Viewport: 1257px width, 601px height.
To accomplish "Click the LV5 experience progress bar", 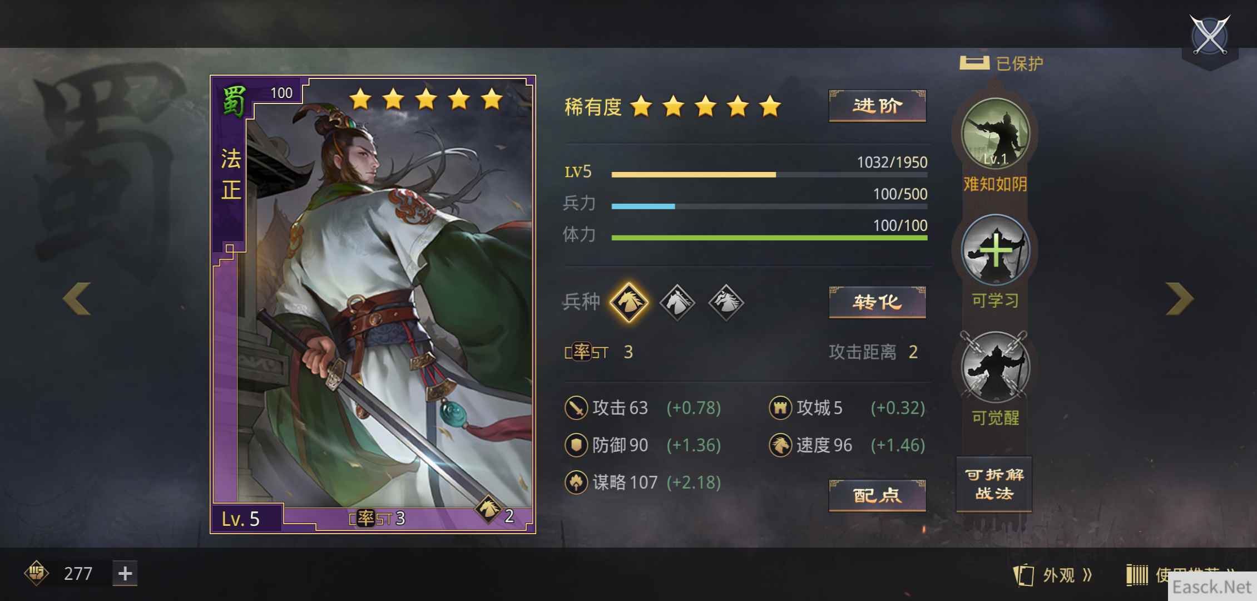I will [769, 175].
